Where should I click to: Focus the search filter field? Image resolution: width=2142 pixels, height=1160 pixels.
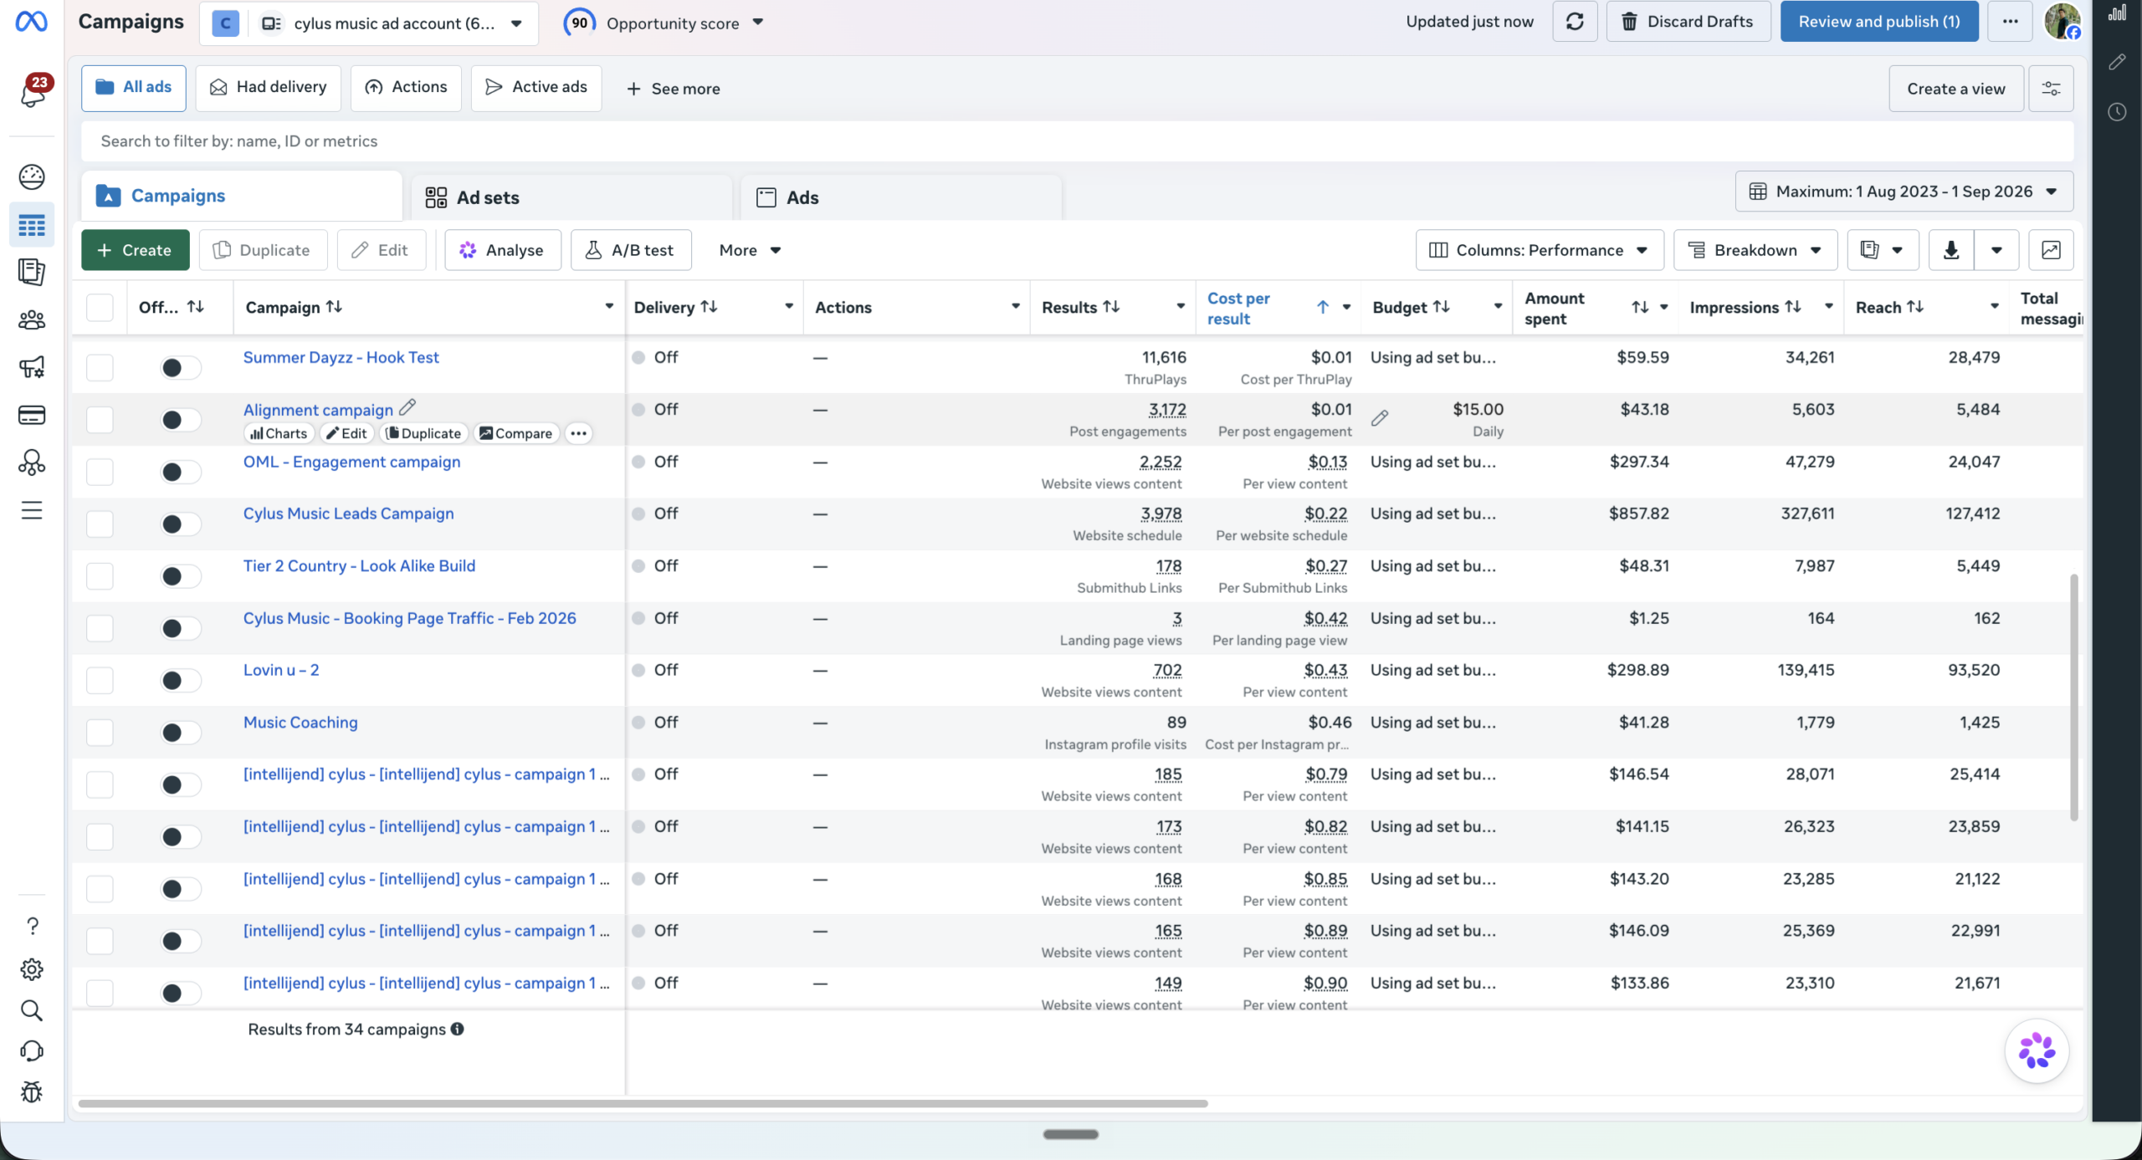1077,141
